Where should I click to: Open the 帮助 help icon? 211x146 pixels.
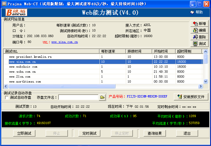pos(196,12)
